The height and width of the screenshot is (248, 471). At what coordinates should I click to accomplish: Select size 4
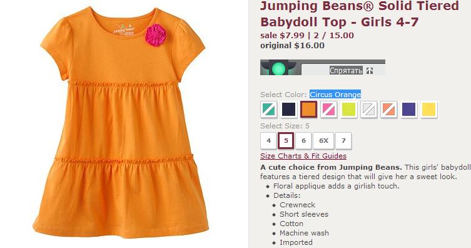pos(268,141)
